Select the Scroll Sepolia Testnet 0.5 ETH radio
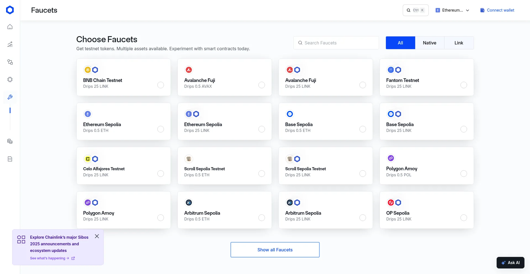This screenshot has width=530, height=274. (x=262, y=174)
